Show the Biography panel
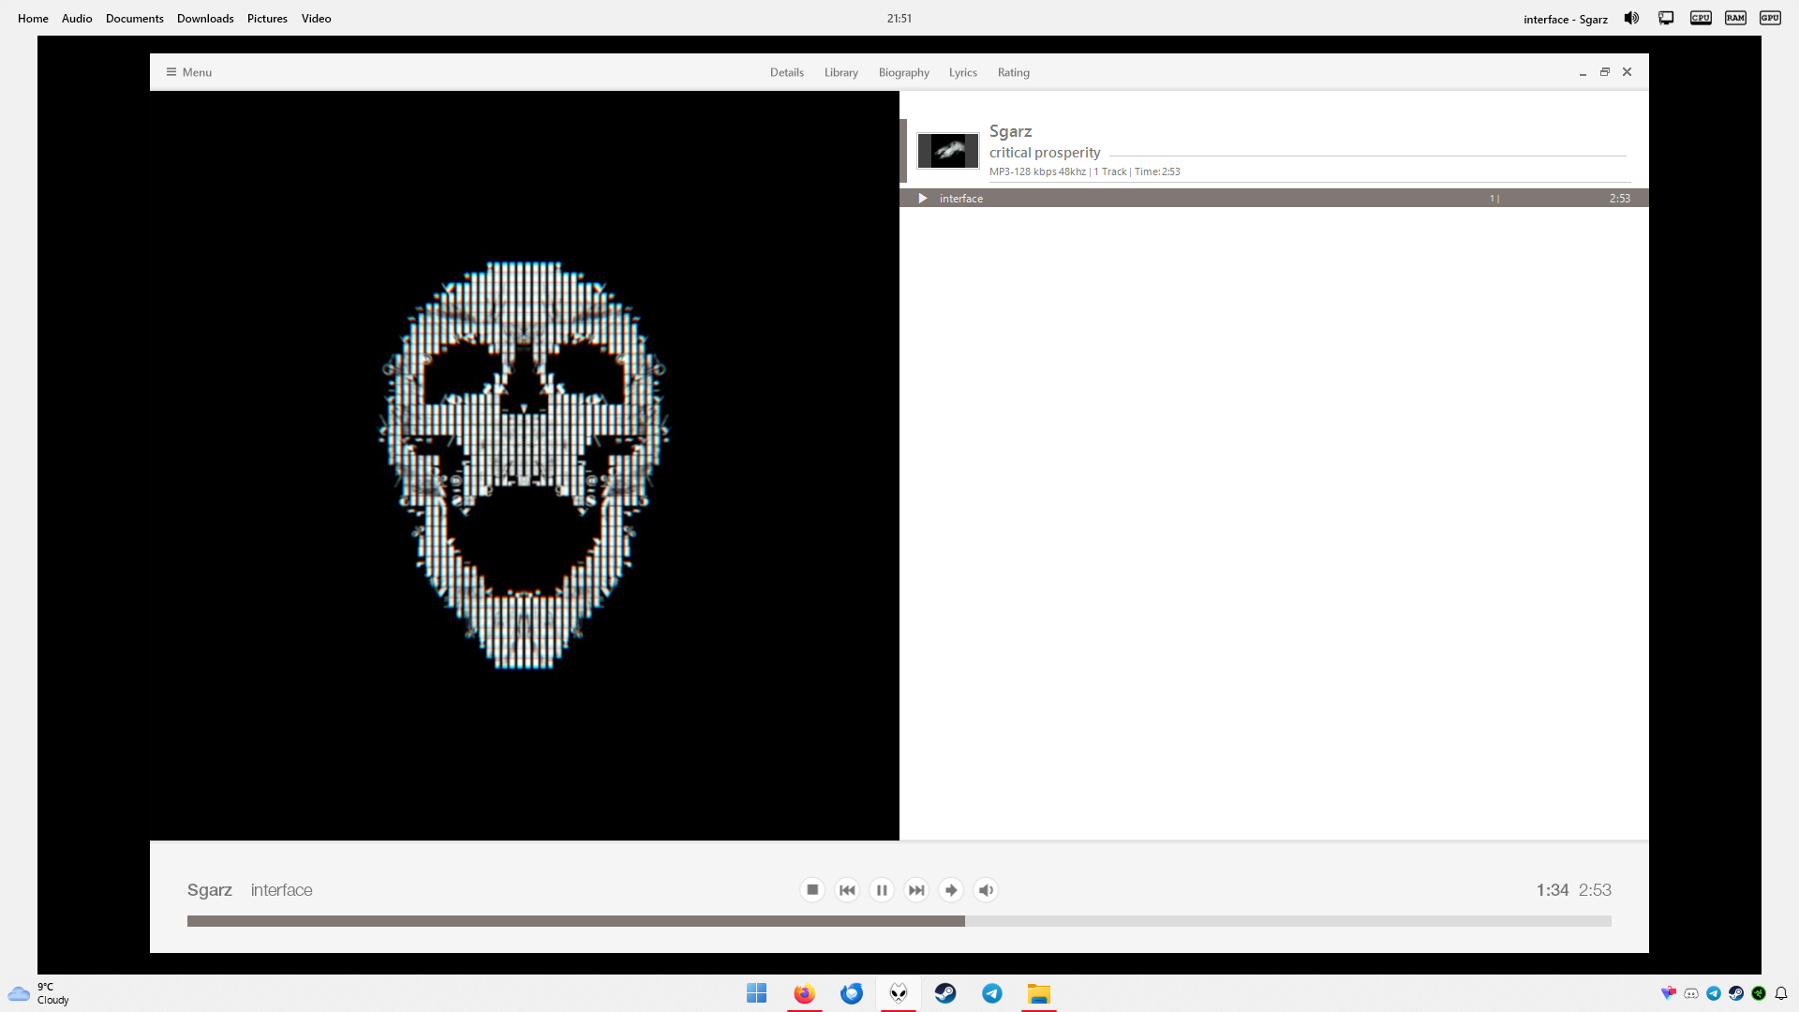Image resolution: width=1799 pixels, height=1012 pixels. pyautogui.click(x=903, y=72)
